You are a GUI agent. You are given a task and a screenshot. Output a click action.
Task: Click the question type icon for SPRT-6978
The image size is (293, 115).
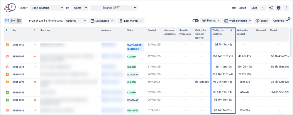(7, 75)
